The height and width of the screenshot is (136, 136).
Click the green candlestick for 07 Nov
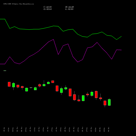click(27, 89)
